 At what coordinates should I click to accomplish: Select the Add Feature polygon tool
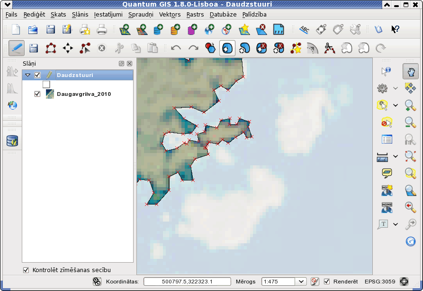coord(50,48)
